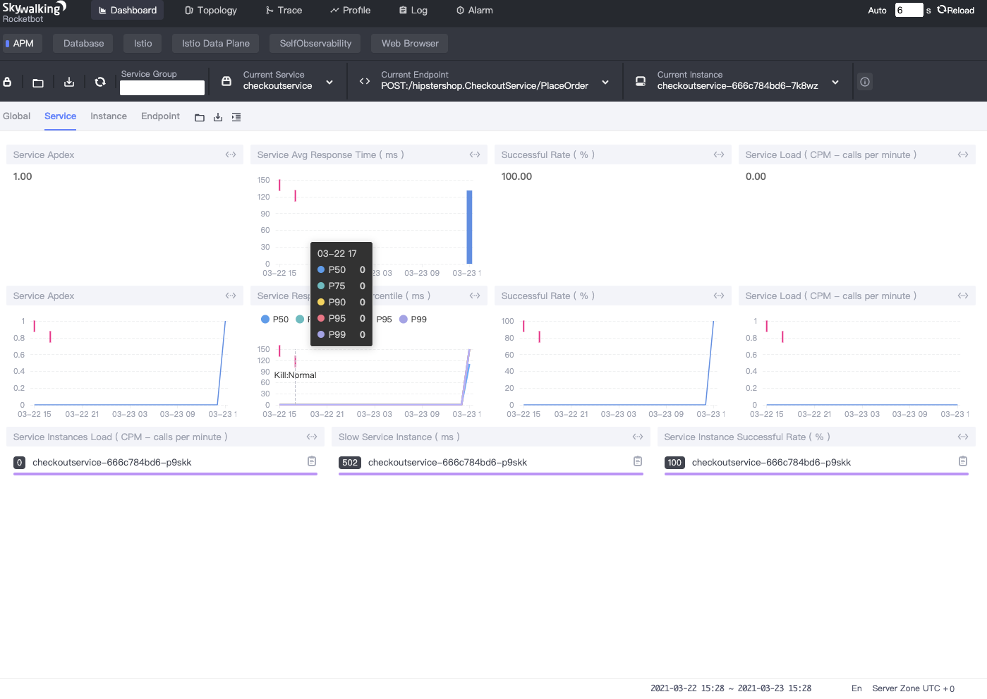Toggle the P99 series in the percentile legend

[x=413, y=320]
